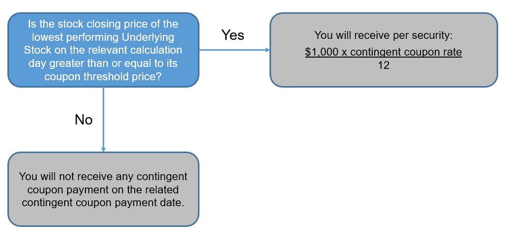This screenshot has height=250, width=508.
Task: Click 'coupon payment on the related' line
Action: pos(103,189)
